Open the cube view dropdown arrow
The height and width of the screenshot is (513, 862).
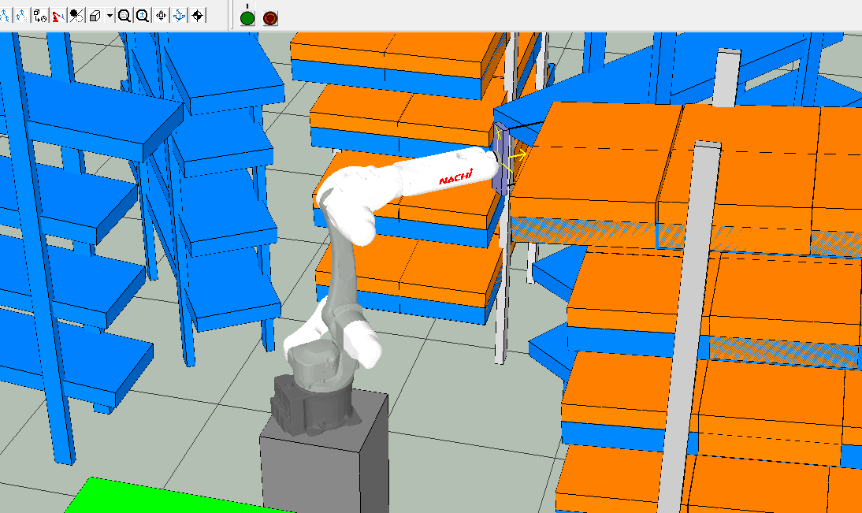110,16
